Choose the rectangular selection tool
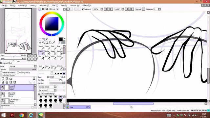 point(40,39)
